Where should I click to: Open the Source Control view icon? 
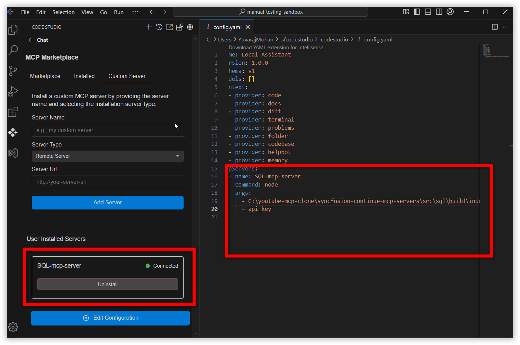13,71
